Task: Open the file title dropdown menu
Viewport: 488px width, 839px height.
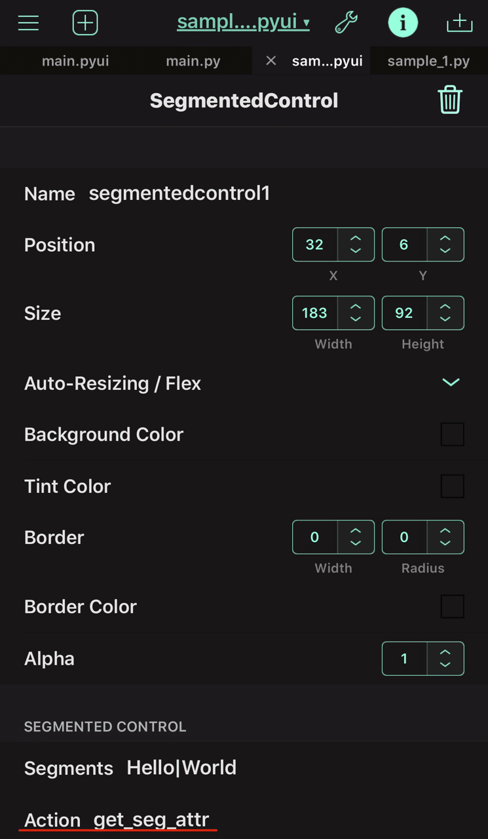Action: [x=243, y=22]
